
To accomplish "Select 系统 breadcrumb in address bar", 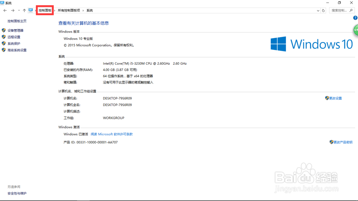I will pyautogui.click(x=89, y=10).
